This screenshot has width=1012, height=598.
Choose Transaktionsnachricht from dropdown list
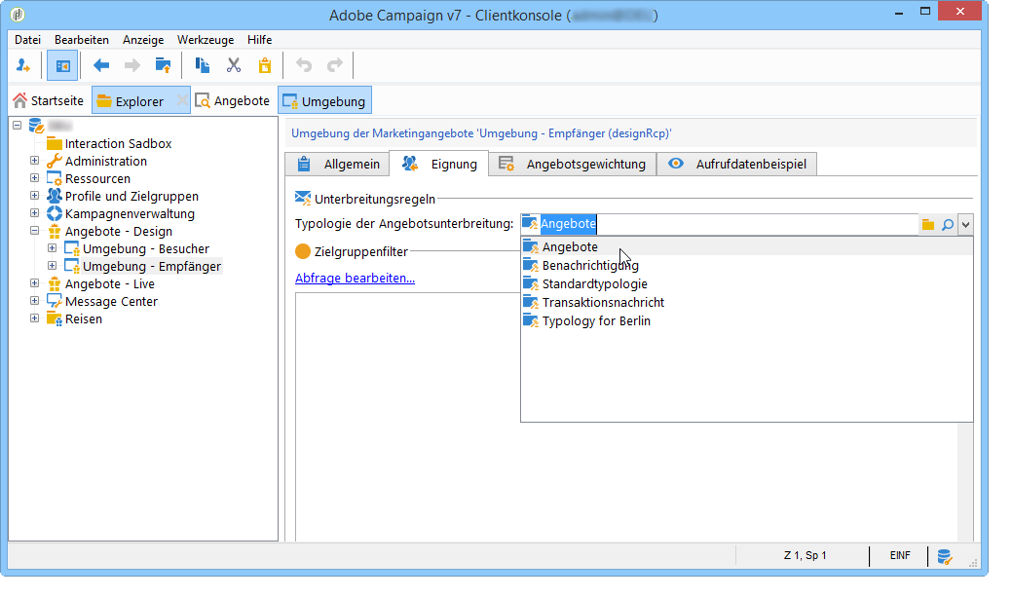(x=747, y=303)
